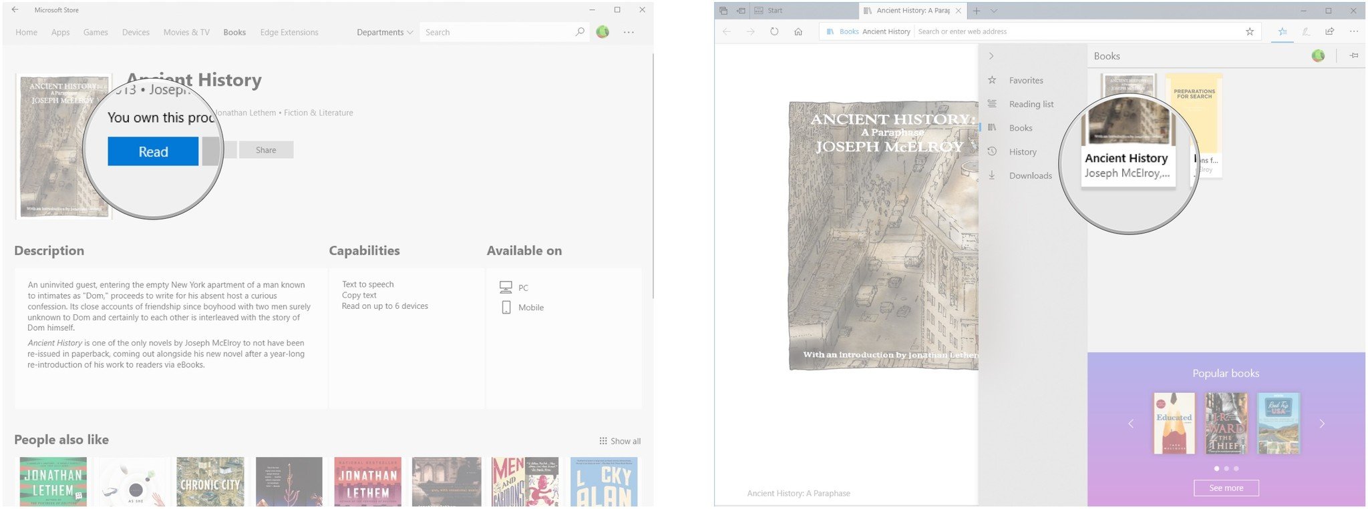Click the Edge home icon
This screenshot has width=1368, height=509.
(x=798, y=31)
